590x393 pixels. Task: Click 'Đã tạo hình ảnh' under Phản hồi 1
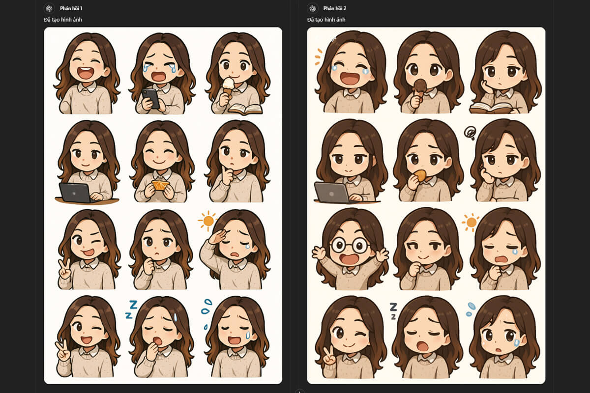[63, 20]
